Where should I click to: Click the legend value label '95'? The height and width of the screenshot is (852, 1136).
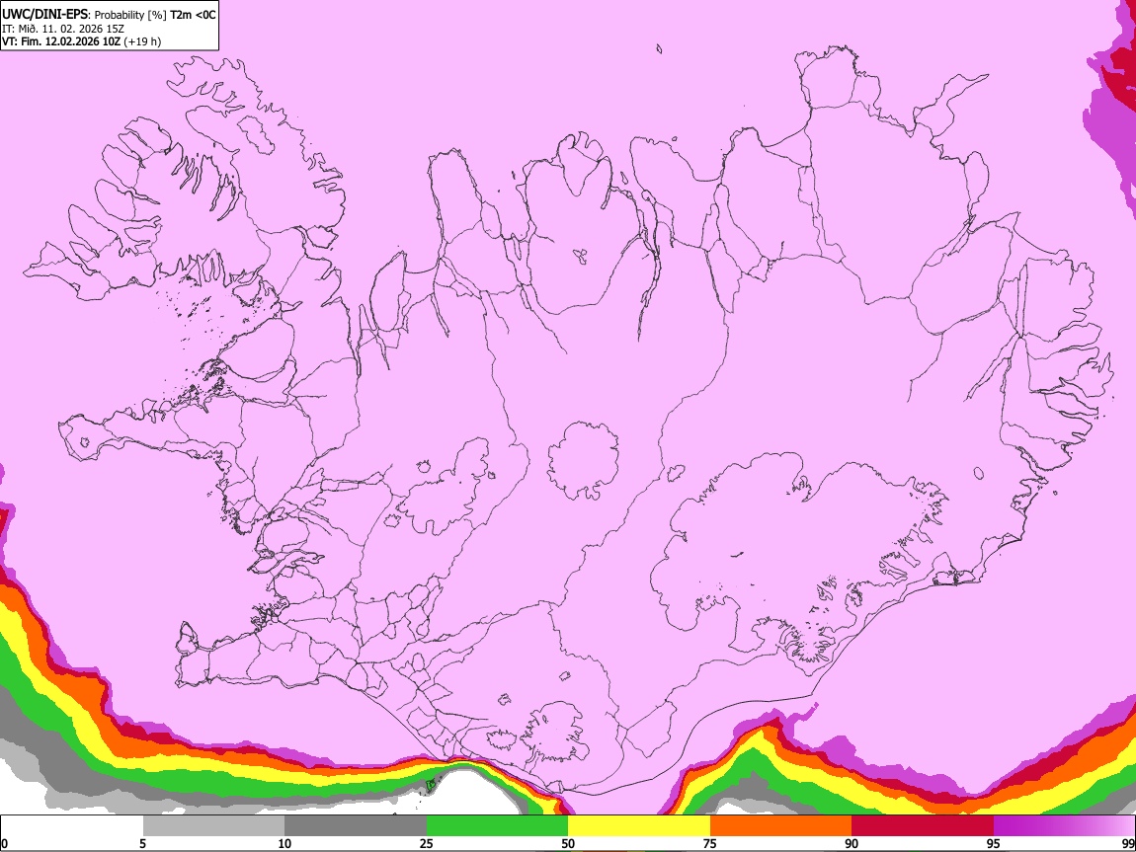tap(994, 843)
